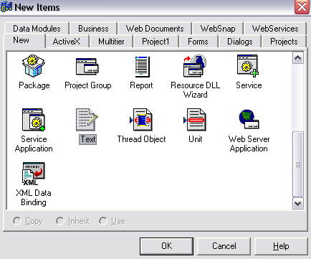Select the Web Server Application icon
Image resolution: width=311 pixels, height=259 pixels.
tap(249, 119)
